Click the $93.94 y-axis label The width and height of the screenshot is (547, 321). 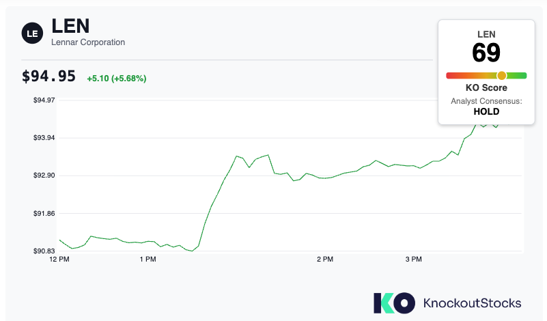(44, 138)
